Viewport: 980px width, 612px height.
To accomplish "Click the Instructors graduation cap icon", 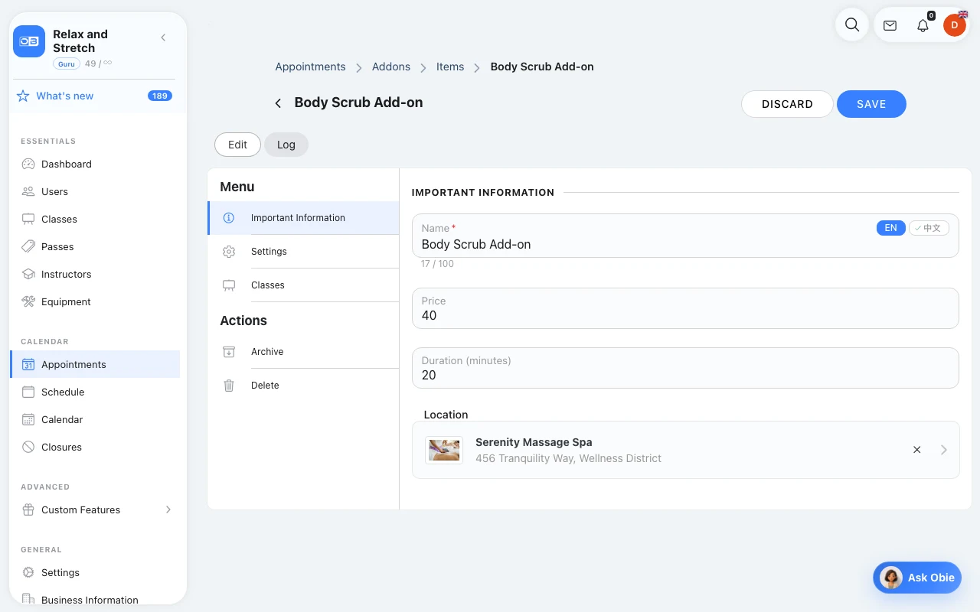I will 28,274.
